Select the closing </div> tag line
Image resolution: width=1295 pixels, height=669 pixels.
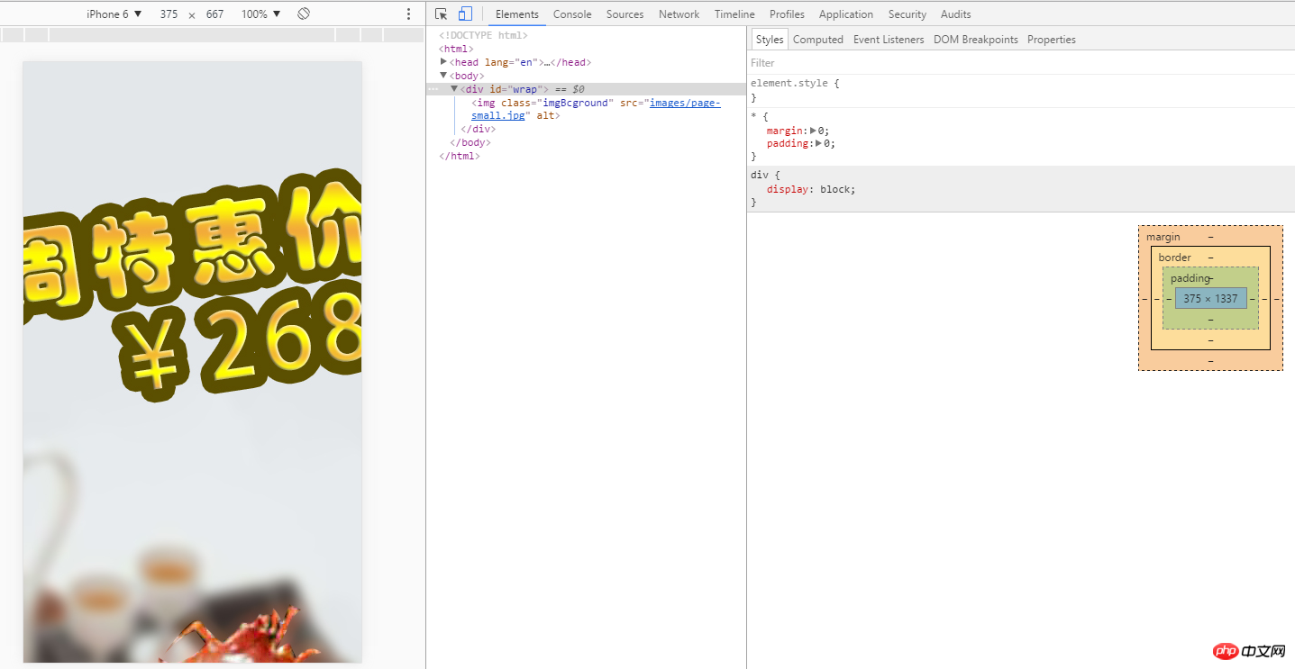(x=478, y=130)
